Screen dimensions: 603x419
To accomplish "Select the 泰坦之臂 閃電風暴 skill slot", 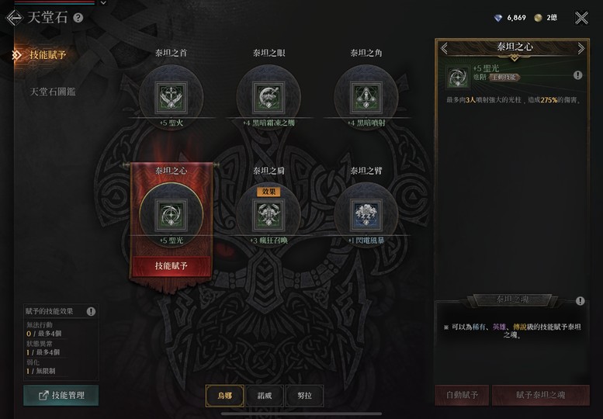I will coord(366,214).
